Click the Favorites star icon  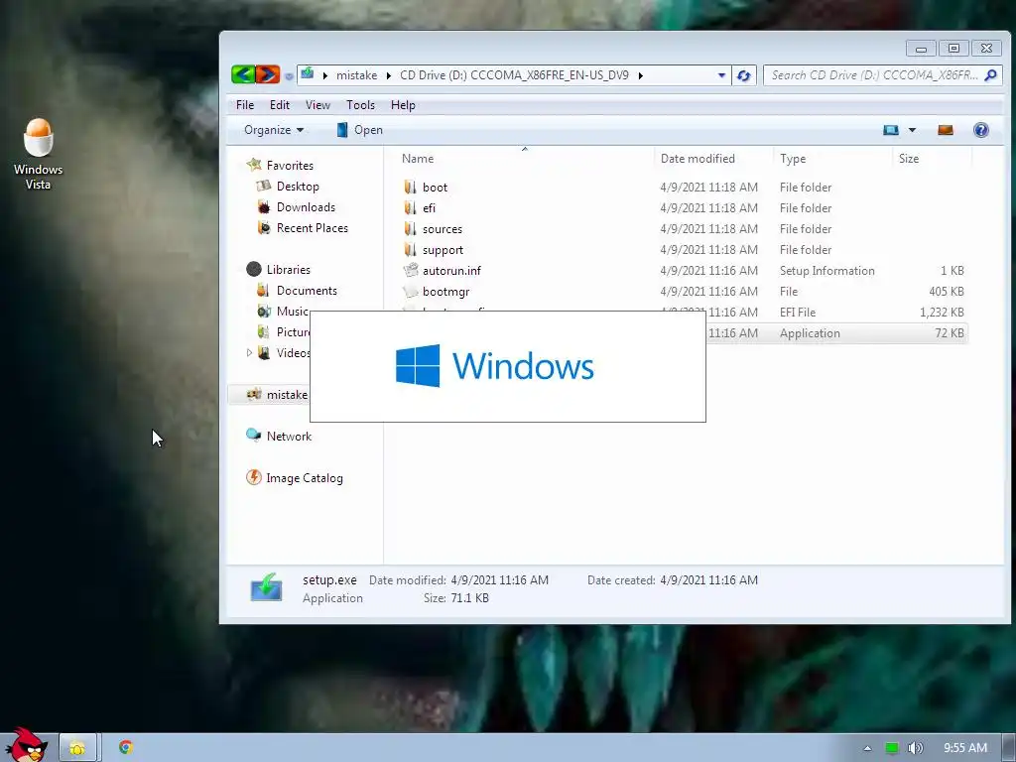pyautogui.click(x=254, y=165)
